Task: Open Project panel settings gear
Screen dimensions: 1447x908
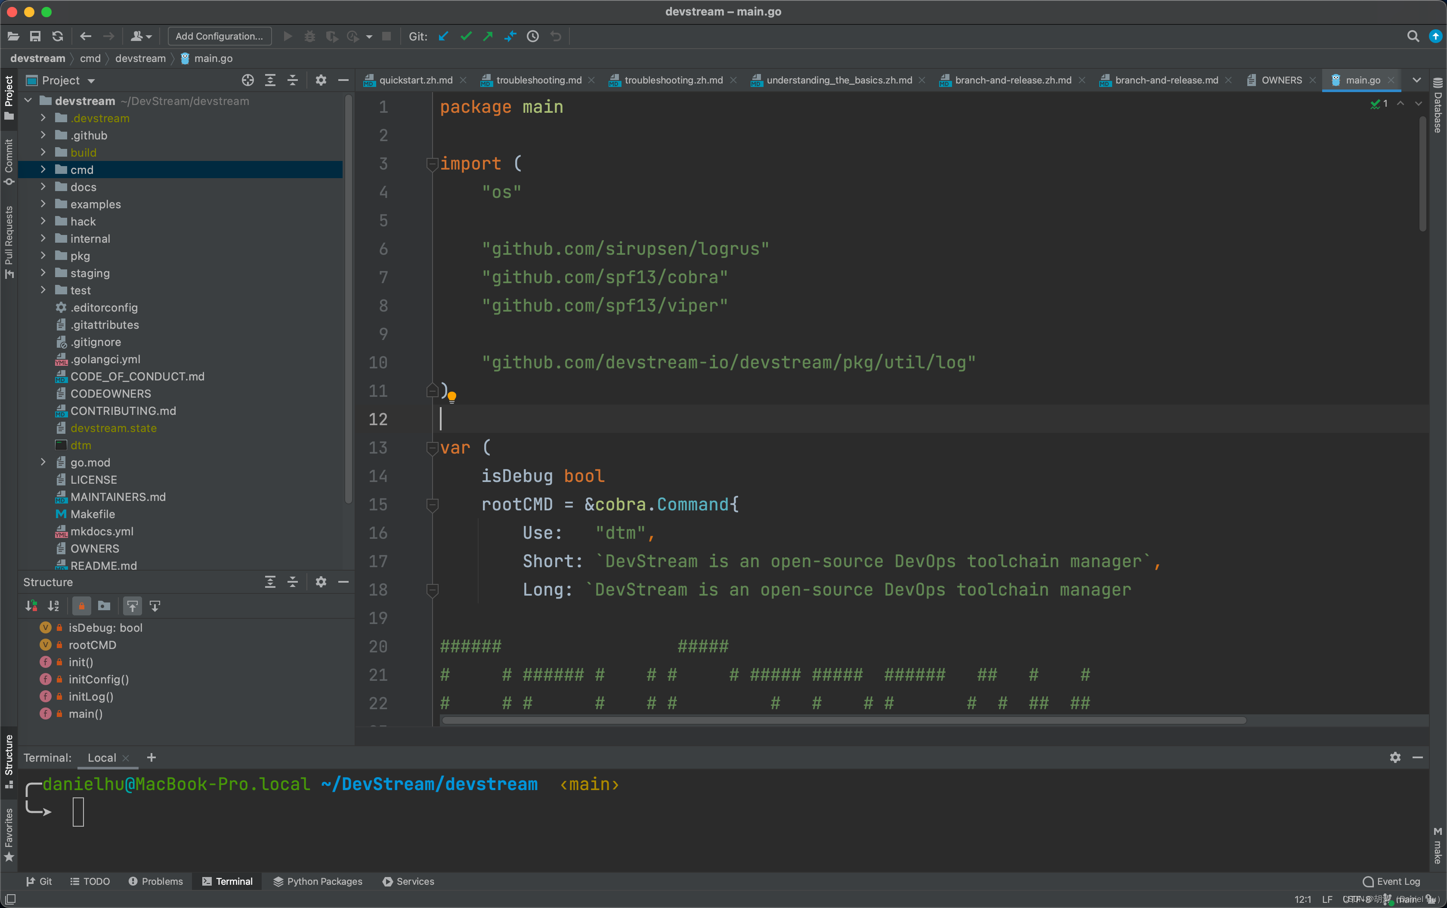Action: tap(322, 80)
